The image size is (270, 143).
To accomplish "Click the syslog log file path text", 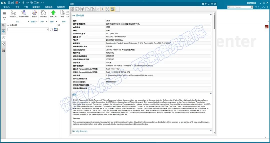I will point(129,75).
